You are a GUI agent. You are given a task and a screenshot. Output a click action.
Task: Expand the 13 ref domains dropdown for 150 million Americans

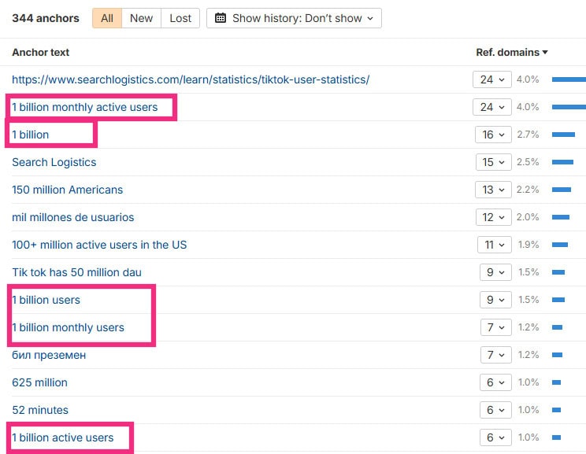tap(493, 190)
